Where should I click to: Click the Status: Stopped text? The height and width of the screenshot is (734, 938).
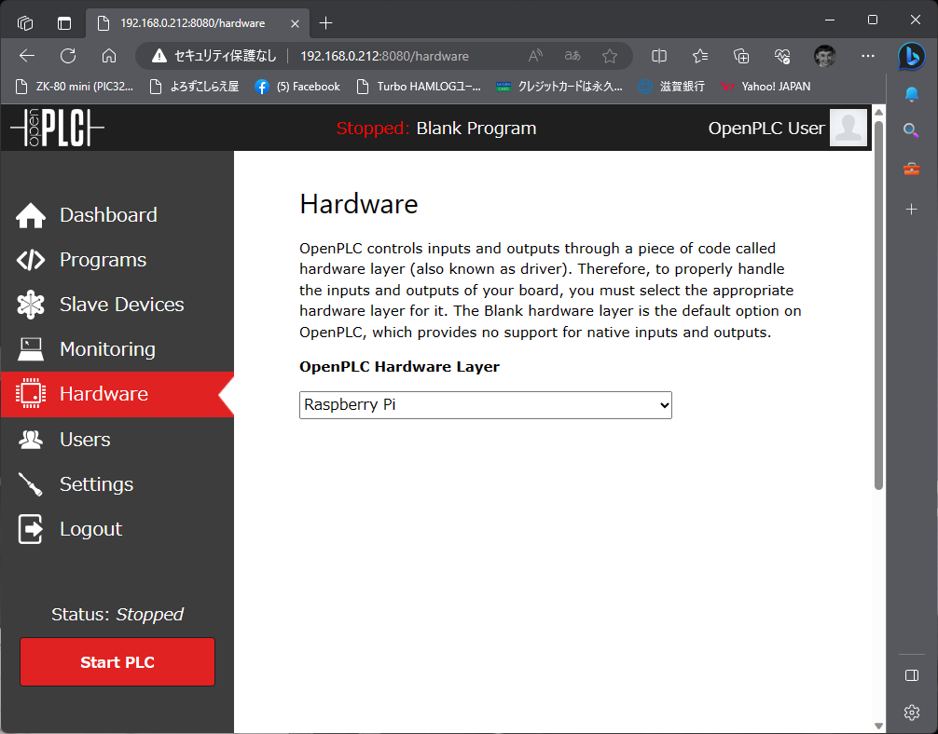(117, 615)
